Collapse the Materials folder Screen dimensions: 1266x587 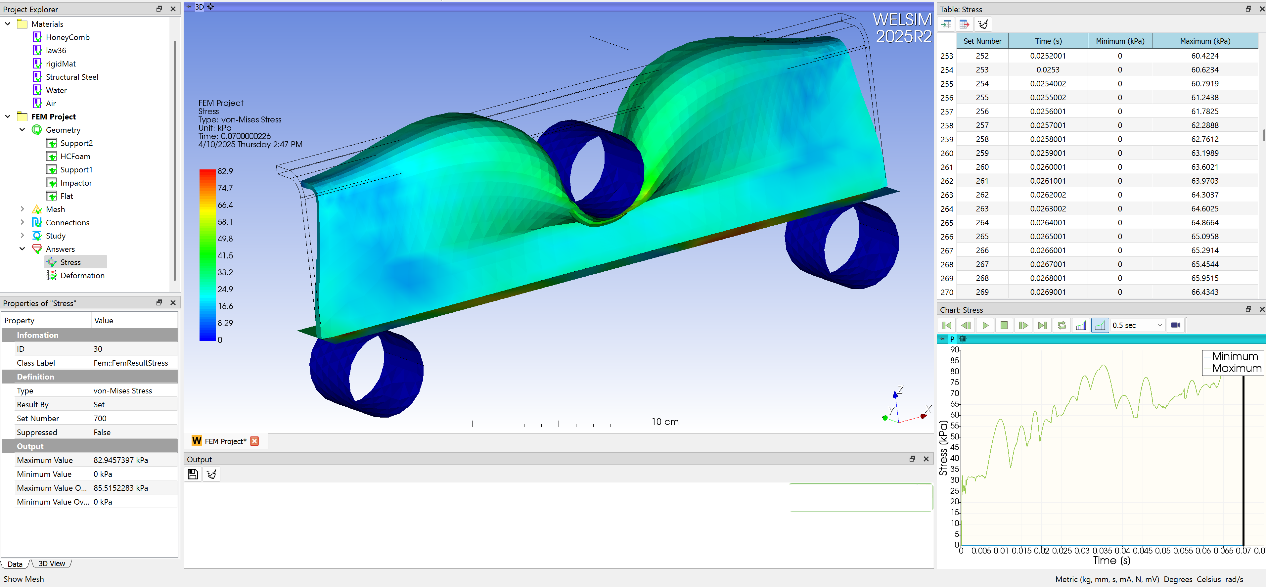(8, 23)
